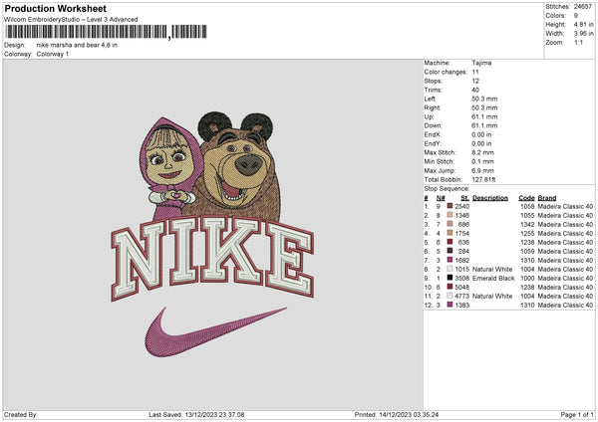Click the Created By label
This screenshot has width=598, height=422.
tap(21, 414)
